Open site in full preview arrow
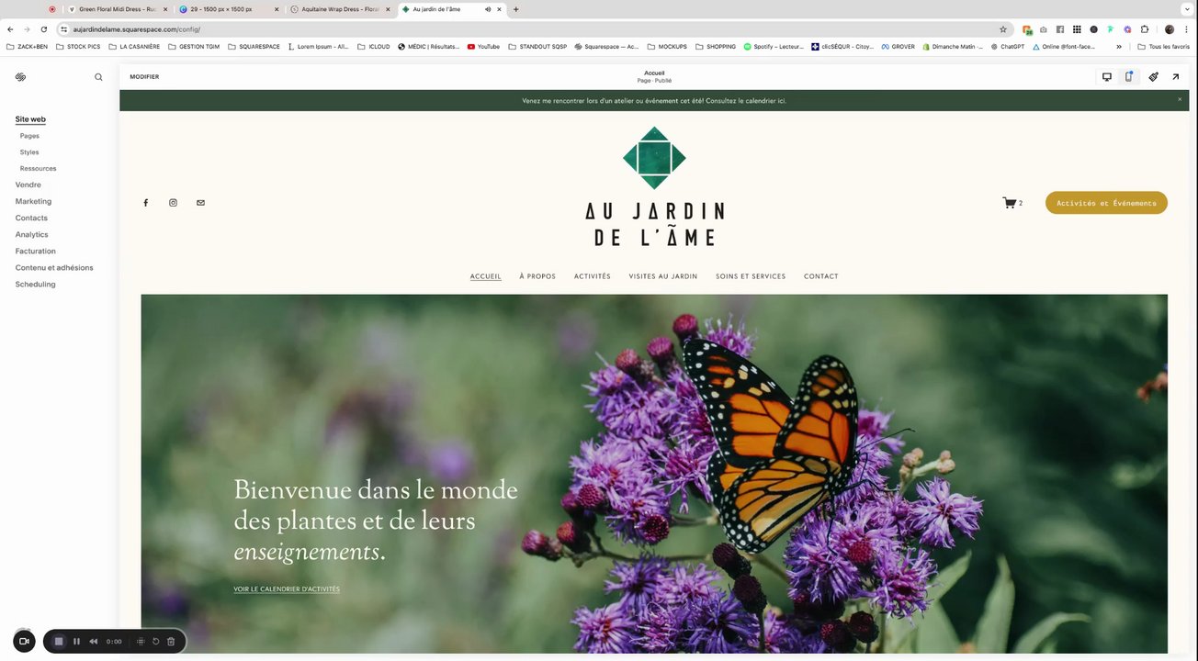The height and width of the screenshot is (661, 1198). tap(1176, 77)
